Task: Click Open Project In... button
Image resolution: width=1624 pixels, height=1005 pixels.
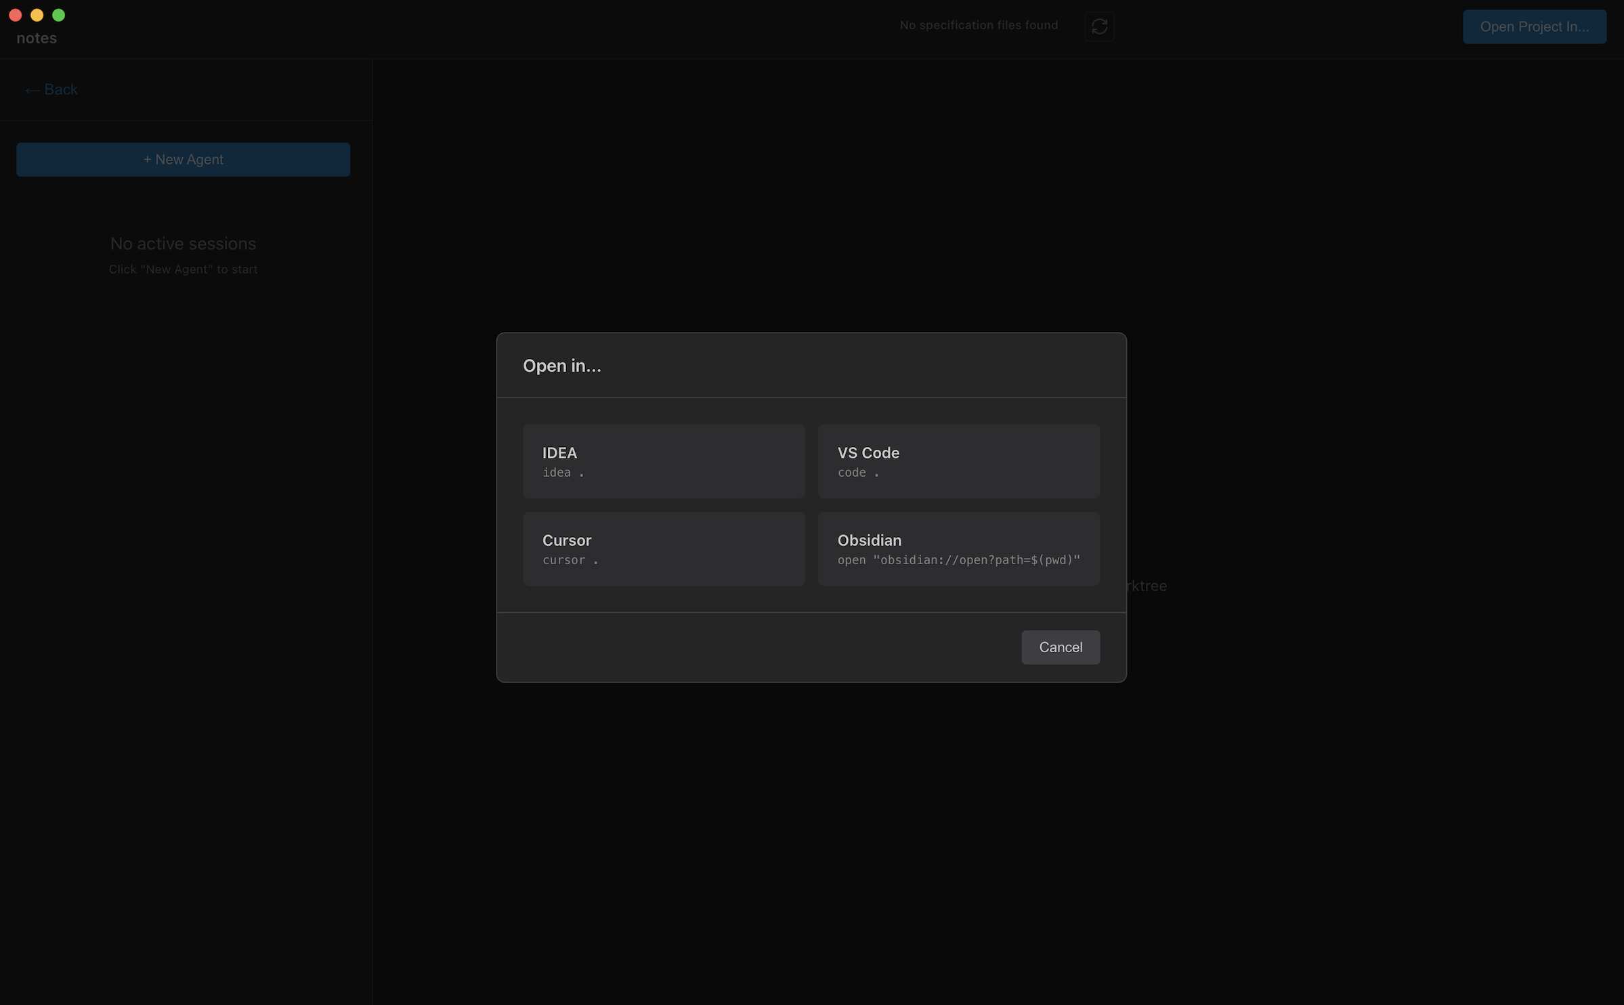Action: pos(1535,26)
